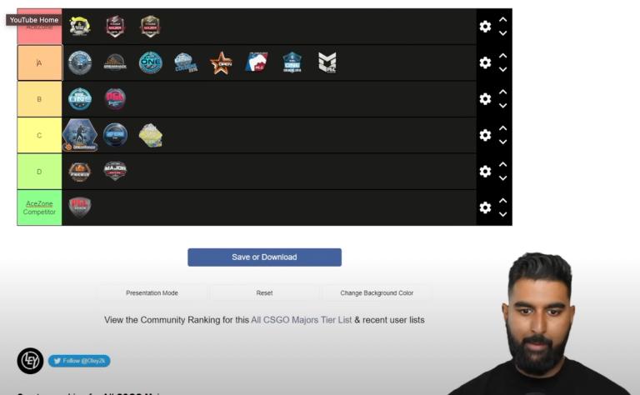Open Change Background Color option
Viewport: 640px width, 395px height.
pyautogui.click(x=377, y=293)
